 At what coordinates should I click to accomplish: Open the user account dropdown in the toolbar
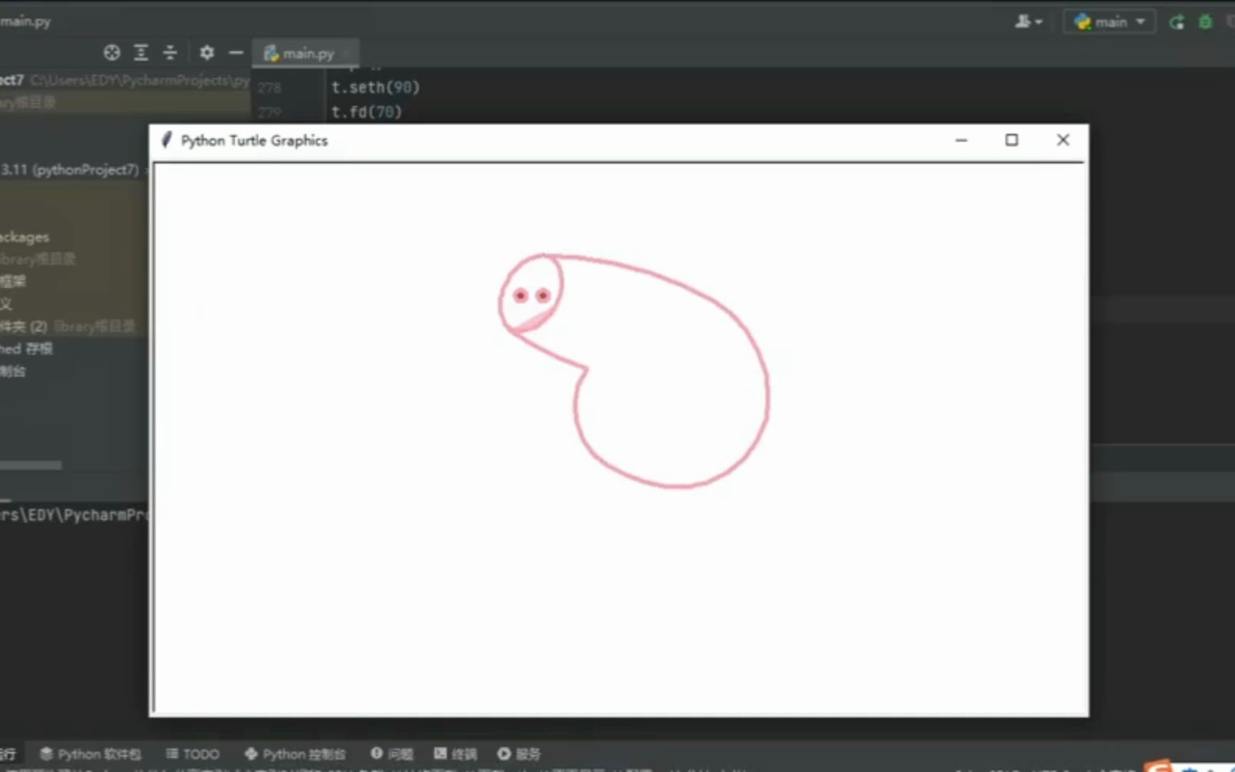[1028, 22]
